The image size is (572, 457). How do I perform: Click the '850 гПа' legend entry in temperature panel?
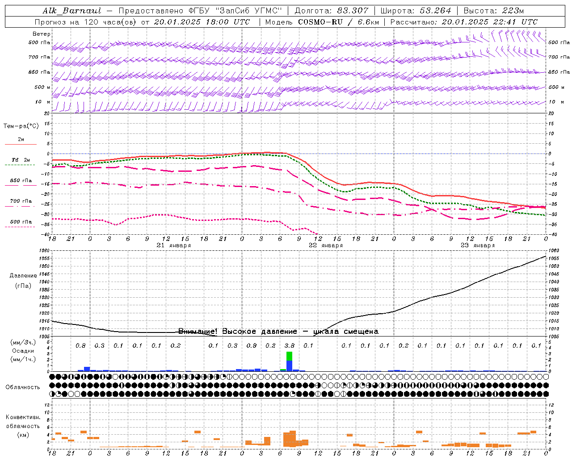tap(21, 181)
